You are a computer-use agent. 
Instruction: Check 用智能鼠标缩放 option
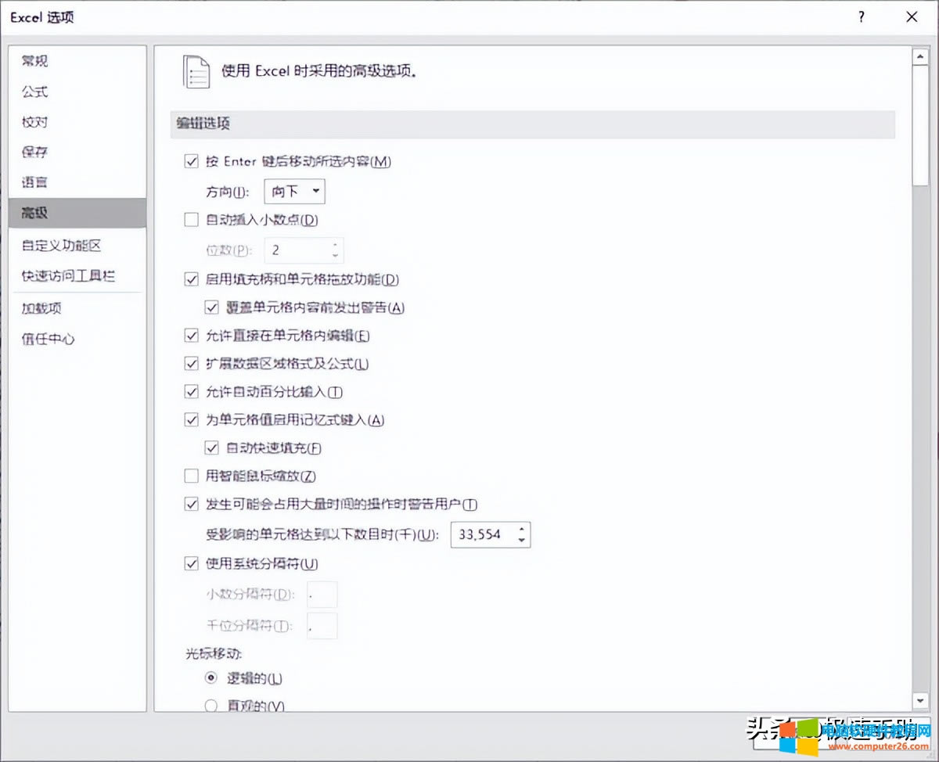[191, 476]
